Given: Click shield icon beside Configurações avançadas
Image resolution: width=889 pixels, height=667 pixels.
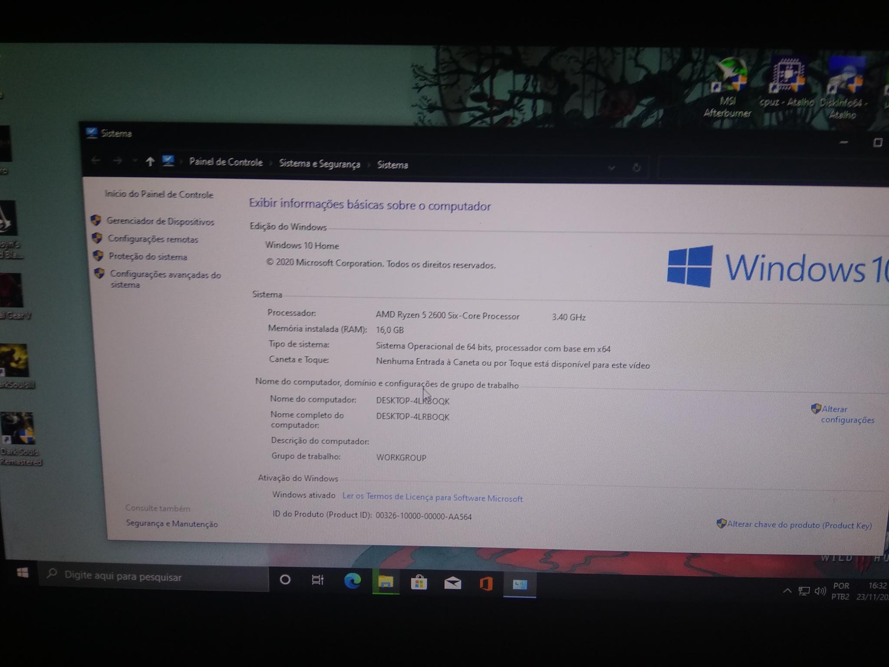Looking at the screenshot, I should [99, 274].
